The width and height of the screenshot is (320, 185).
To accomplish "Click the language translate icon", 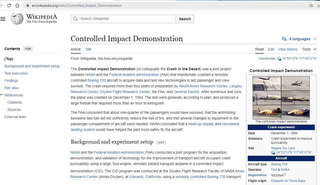I will 284,39.
